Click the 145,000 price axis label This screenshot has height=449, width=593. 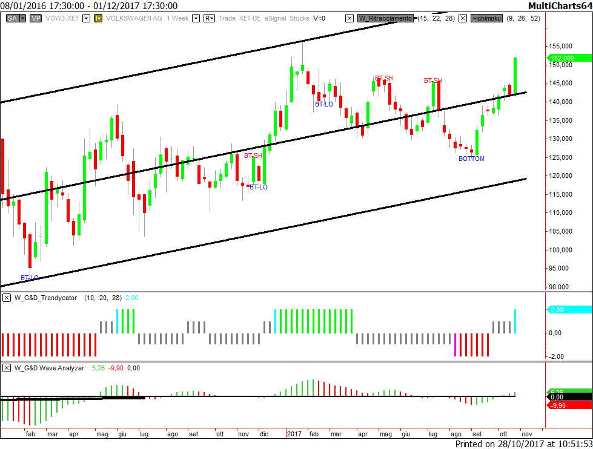(x=560, y=83)
